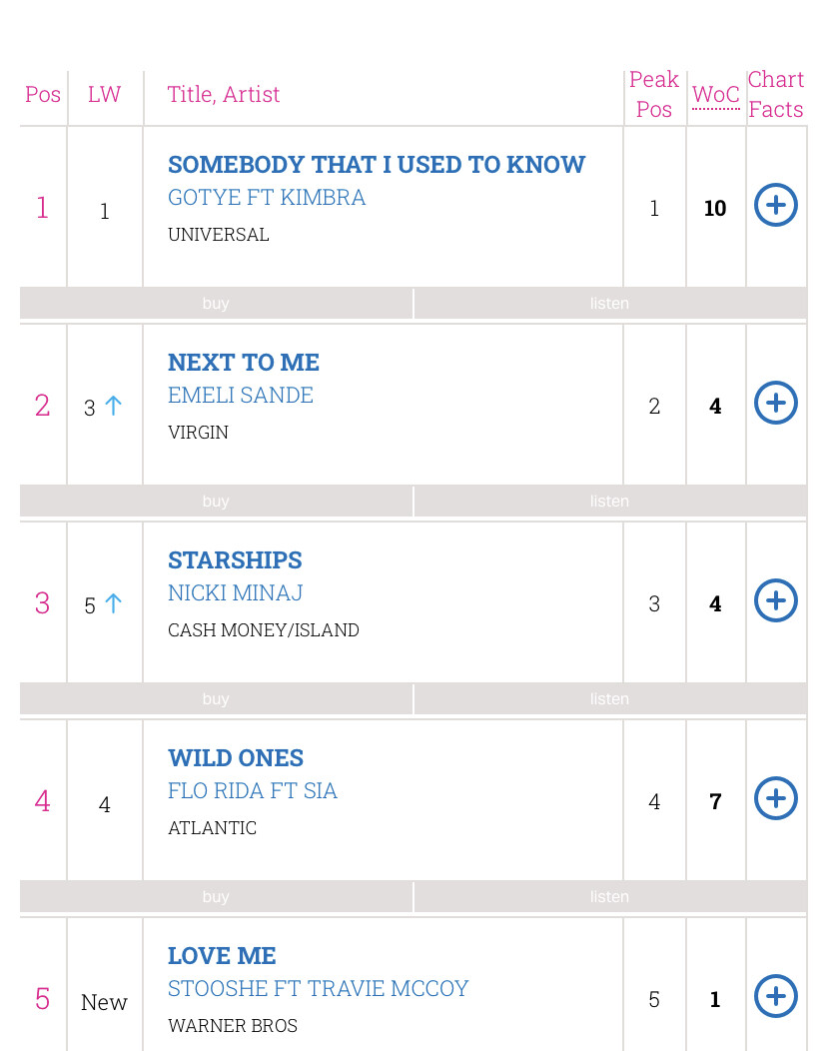This screenshot has width=827, height=1051.
Task: Click the WoC column header
Action: pos(716,95)
